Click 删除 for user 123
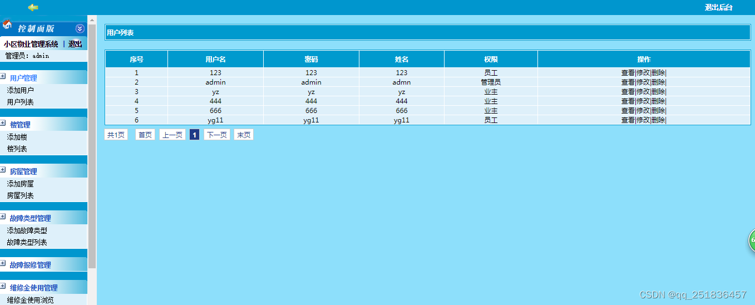This screenshot has height=305, width=755. click(x=658, y=72)
